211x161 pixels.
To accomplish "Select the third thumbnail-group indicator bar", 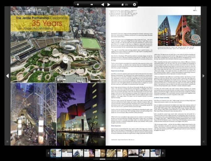I will (x=109, y=159).
